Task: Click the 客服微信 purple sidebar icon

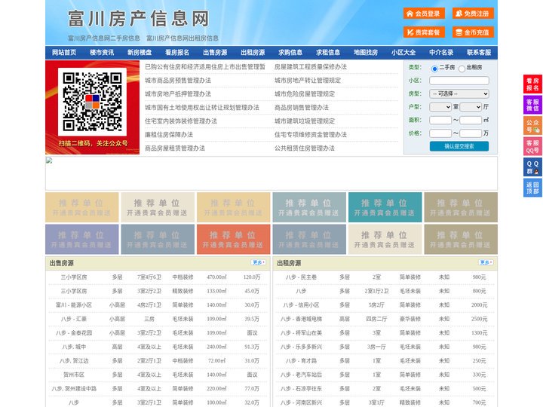Action: [x=532, y=105]
